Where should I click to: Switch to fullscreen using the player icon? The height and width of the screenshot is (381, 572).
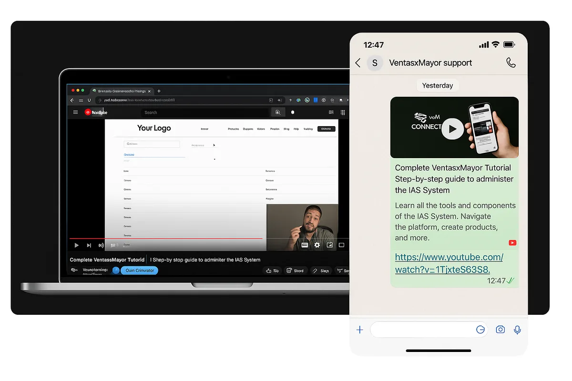click(341, 245)
